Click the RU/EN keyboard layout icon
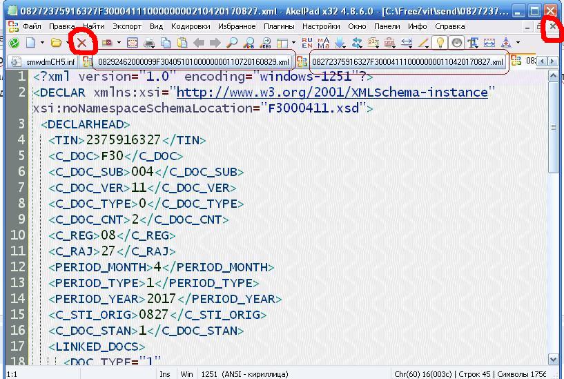This screenshot has width=564, height=379. pos(307,43)
